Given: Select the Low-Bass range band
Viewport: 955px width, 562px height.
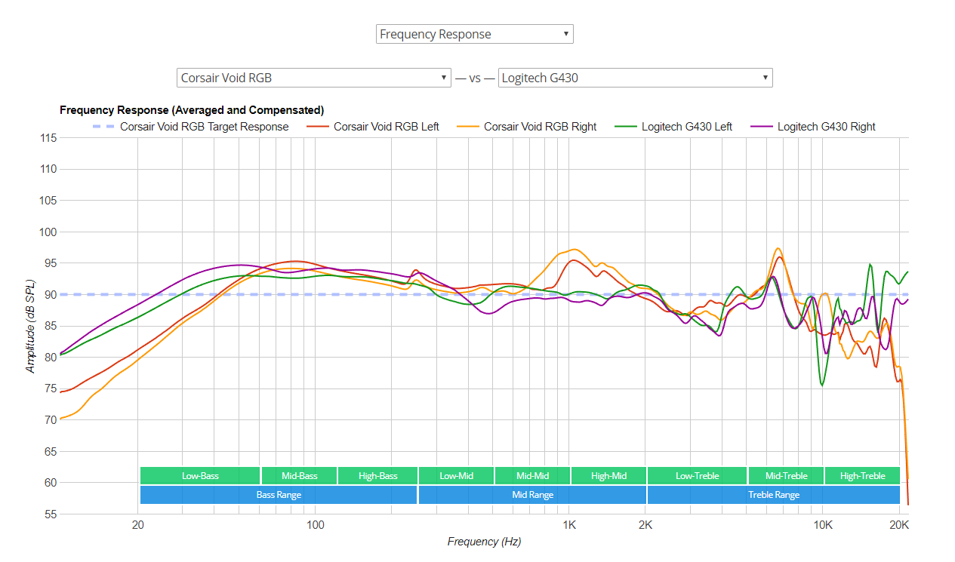Looking at the screenshot, I should pyautogui.click(x=200, y=475).
